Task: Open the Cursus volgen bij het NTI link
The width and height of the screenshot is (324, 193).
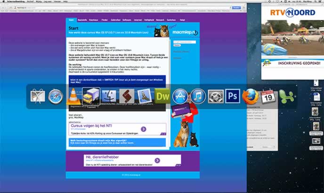Action: [x=91, y=126]
